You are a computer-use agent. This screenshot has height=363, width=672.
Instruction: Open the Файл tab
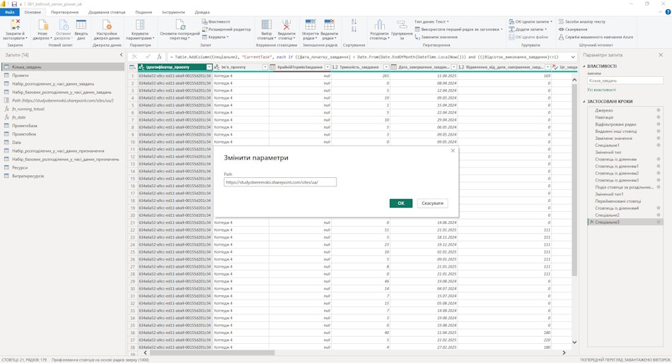[x=9, y=12]
